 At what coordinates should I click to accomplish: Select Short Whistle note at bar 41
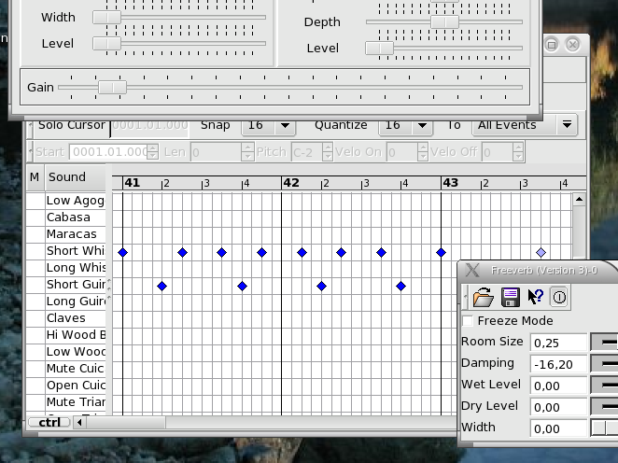click(x=123, y=252)
